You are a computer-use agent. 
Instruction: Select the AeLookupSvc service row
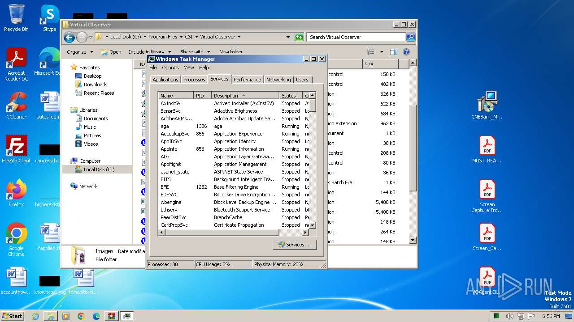point(234,134)
